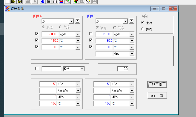Viewport: 196px width, 117px height.
Task: Expand loop B fluid dropdown showing 水
Action: [x=125, y=21]
